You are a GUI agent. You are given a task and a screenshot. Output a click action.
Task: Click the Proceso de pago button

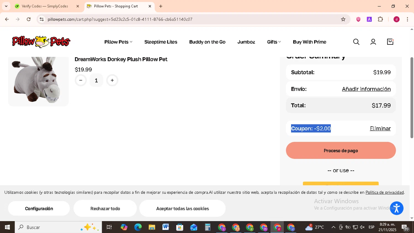pyautogui.click(x=341, y=151)
